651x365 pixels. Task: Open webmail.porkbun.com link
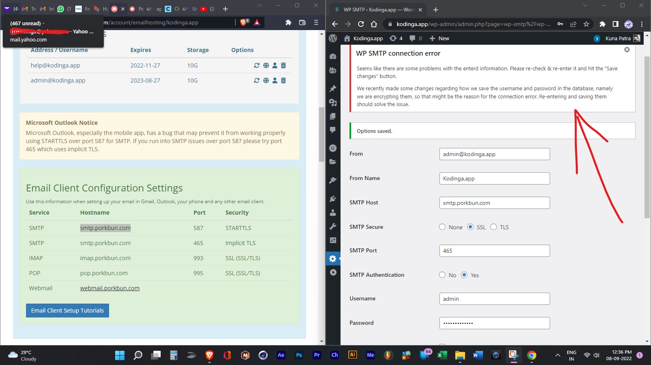click(110, 288)
